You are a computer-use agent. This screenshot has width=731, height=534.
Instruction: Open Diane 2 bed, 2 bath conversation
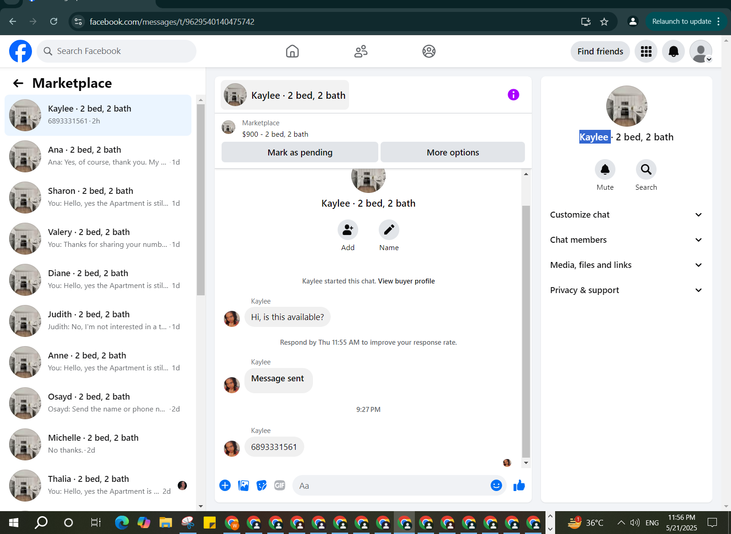point(98,280)
